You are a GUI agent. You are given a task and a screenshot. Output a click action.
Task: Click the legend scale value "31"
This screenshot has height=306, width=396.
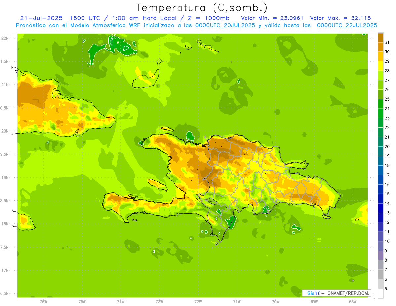(x=387, y=42)
